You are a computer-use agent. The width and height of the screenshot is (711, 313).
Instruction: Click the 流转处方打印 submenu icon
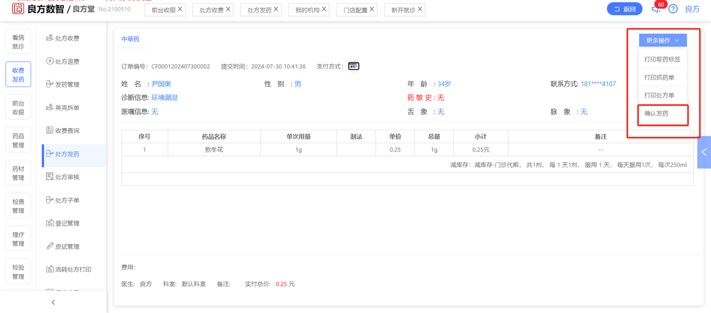[49, 269]
